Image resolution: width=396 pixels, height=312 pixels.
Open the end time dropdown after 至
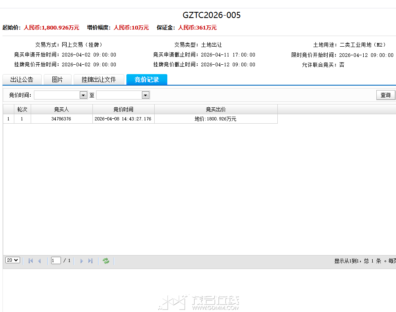(145, 95)
